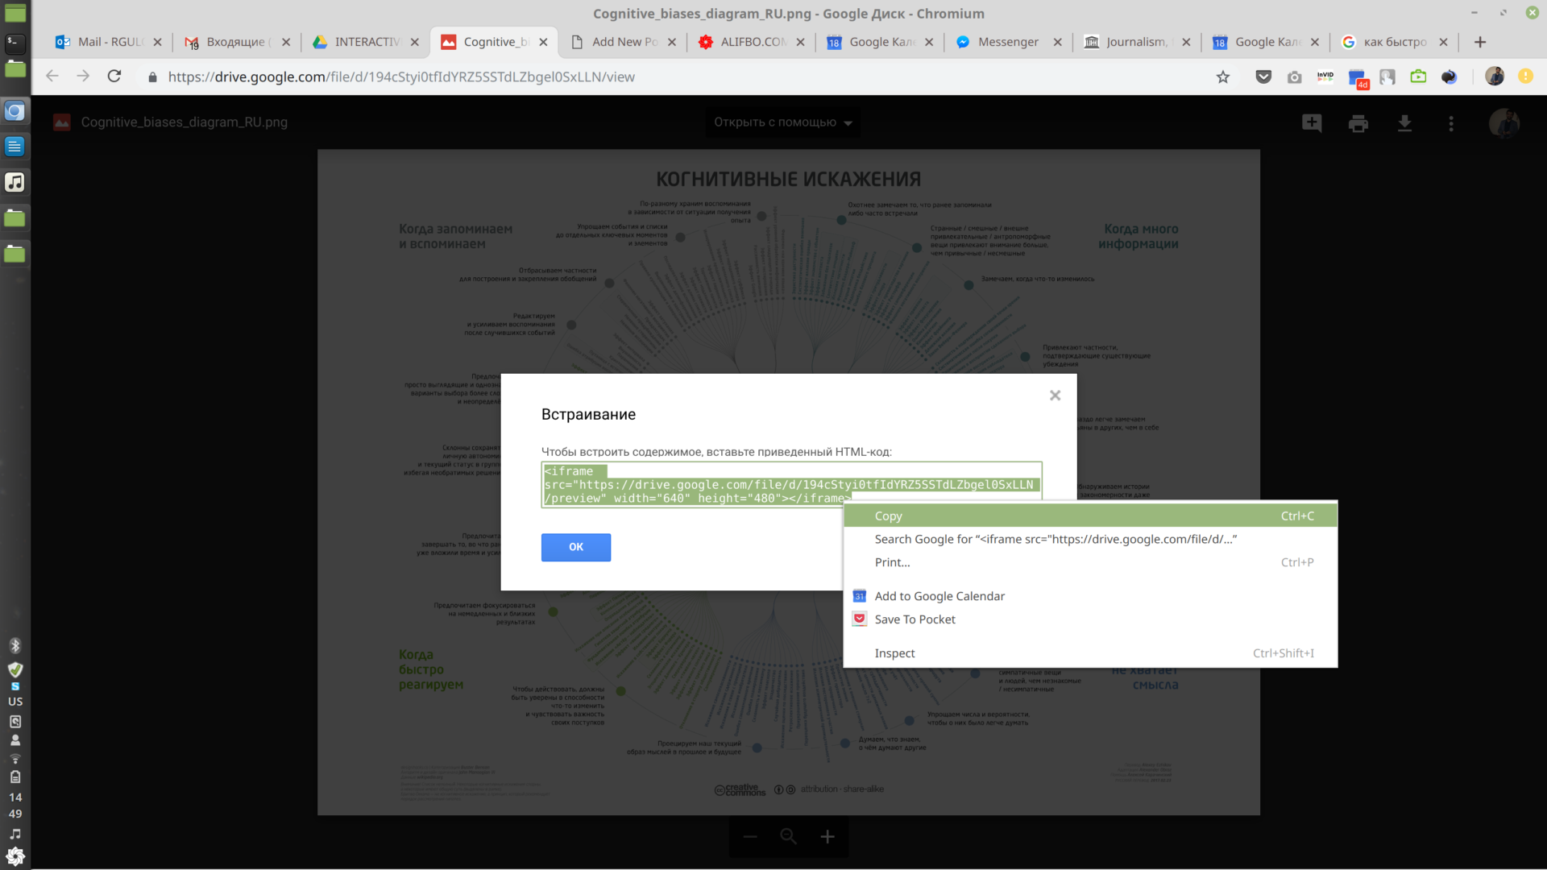Open the system settings gear at the panel bottom
The image size is (1547, 870).
tap(15, 856)
